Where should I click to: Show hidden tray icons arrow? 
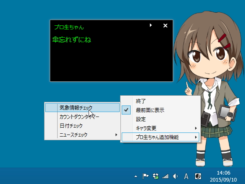(136, 177)
